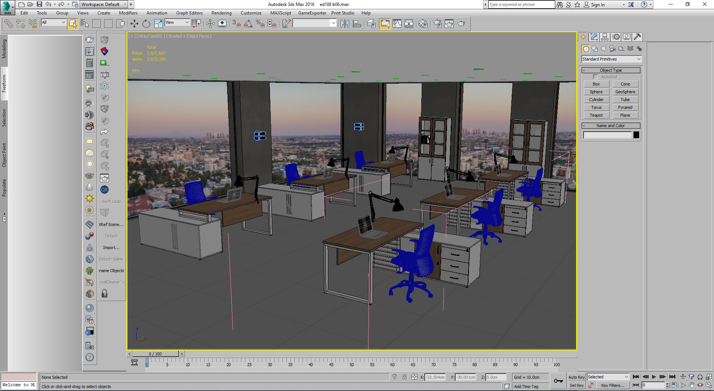Click the object name input field
The image size is (714, 391).
pos(607,135)
